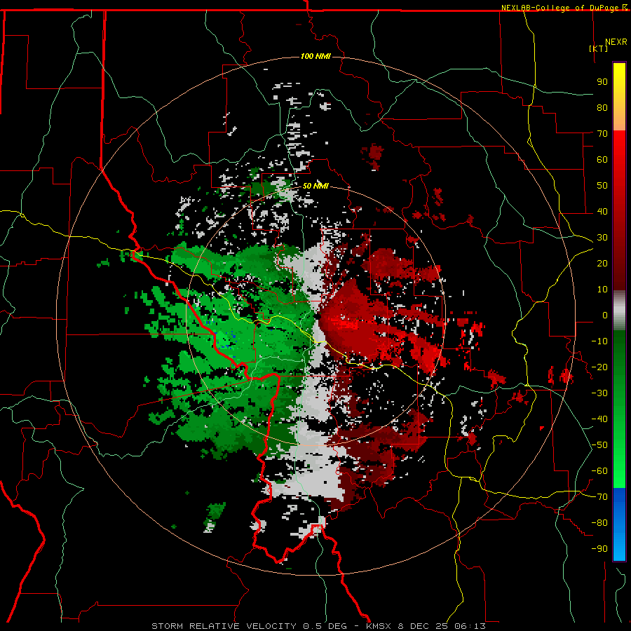The height and width of the screenshot is (631, 631).
Task: Click the 60 value on velocity scale
Action: click(x=602, y=159)
